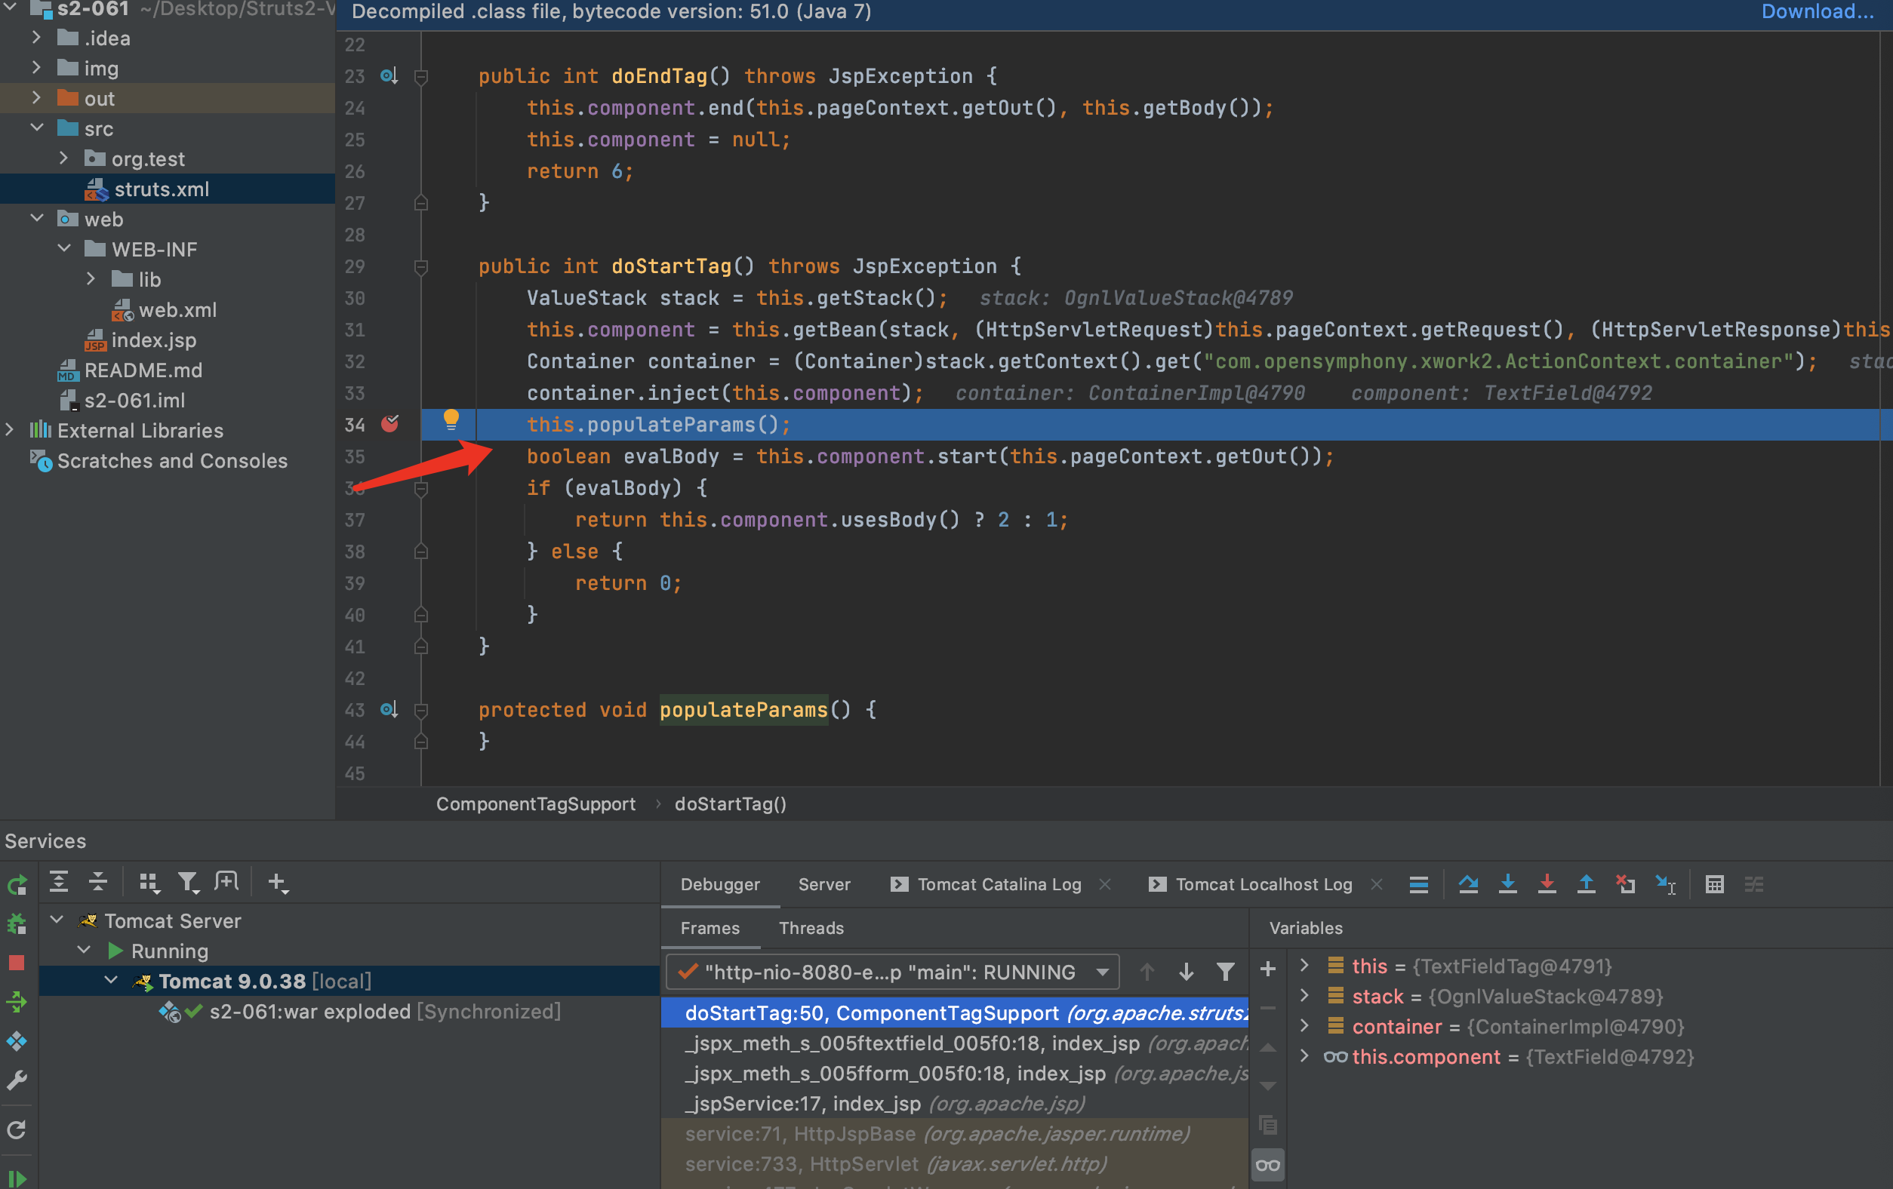
Task: Expand the org.test package
Action: pyautogui.click(x=63, y=158)
